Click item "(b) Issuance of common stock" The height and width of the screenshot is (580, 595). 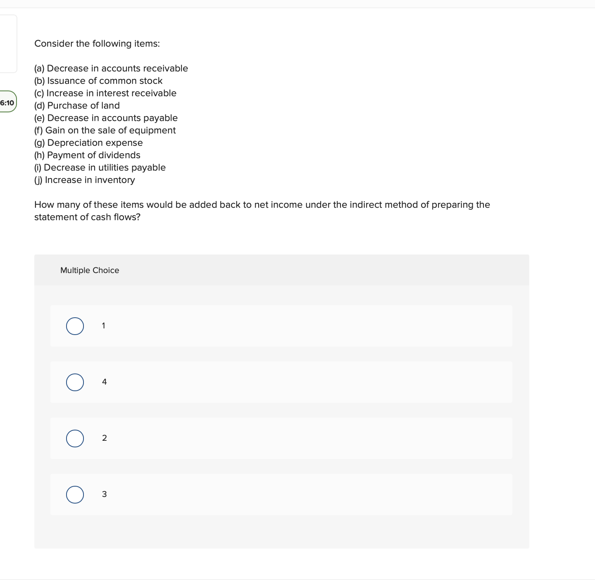coord(98,81)
